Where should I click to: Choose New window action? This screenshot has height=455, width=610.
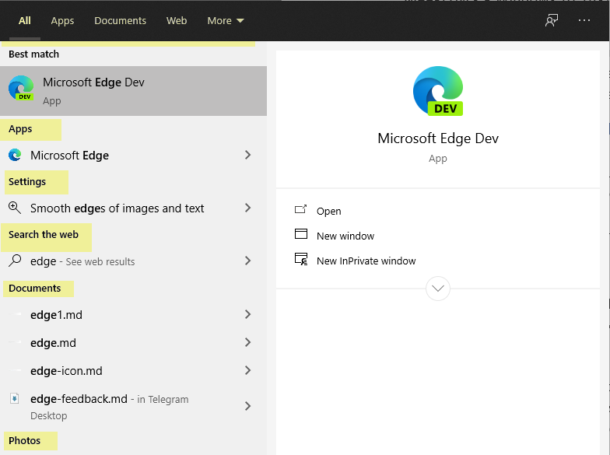[x=345, y=236]
